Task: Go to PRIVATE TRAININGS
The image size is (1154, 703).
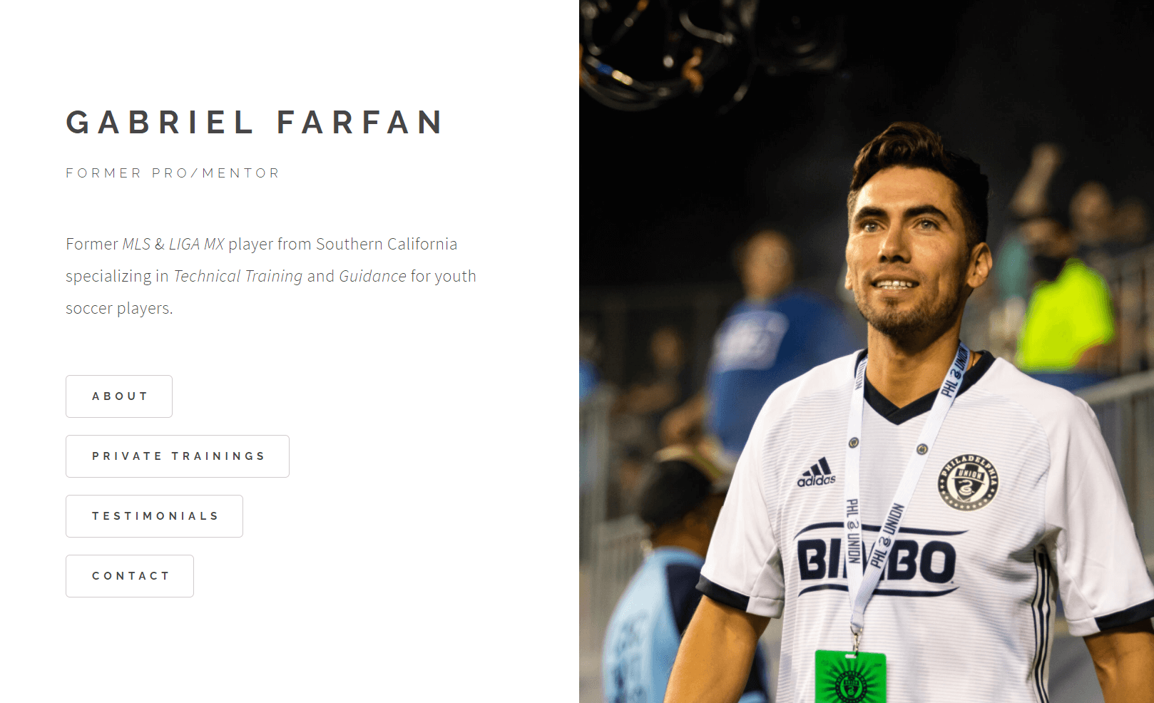Action: (178, 456)
